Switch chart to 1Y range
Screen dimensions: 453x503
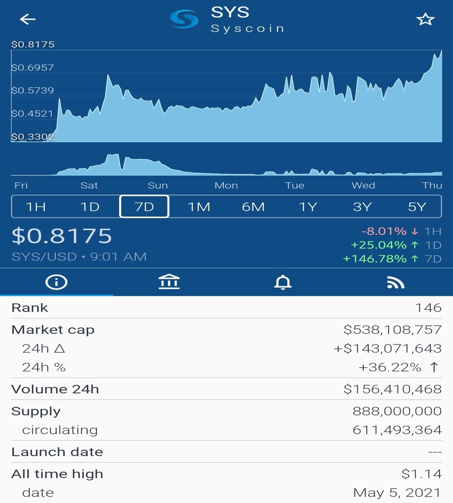tap(308, 207)
